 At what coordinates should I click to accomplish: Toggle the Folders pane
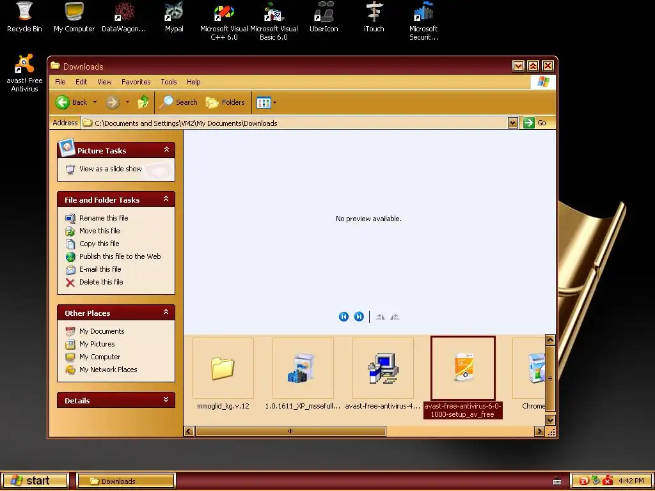tap(225, 102)
